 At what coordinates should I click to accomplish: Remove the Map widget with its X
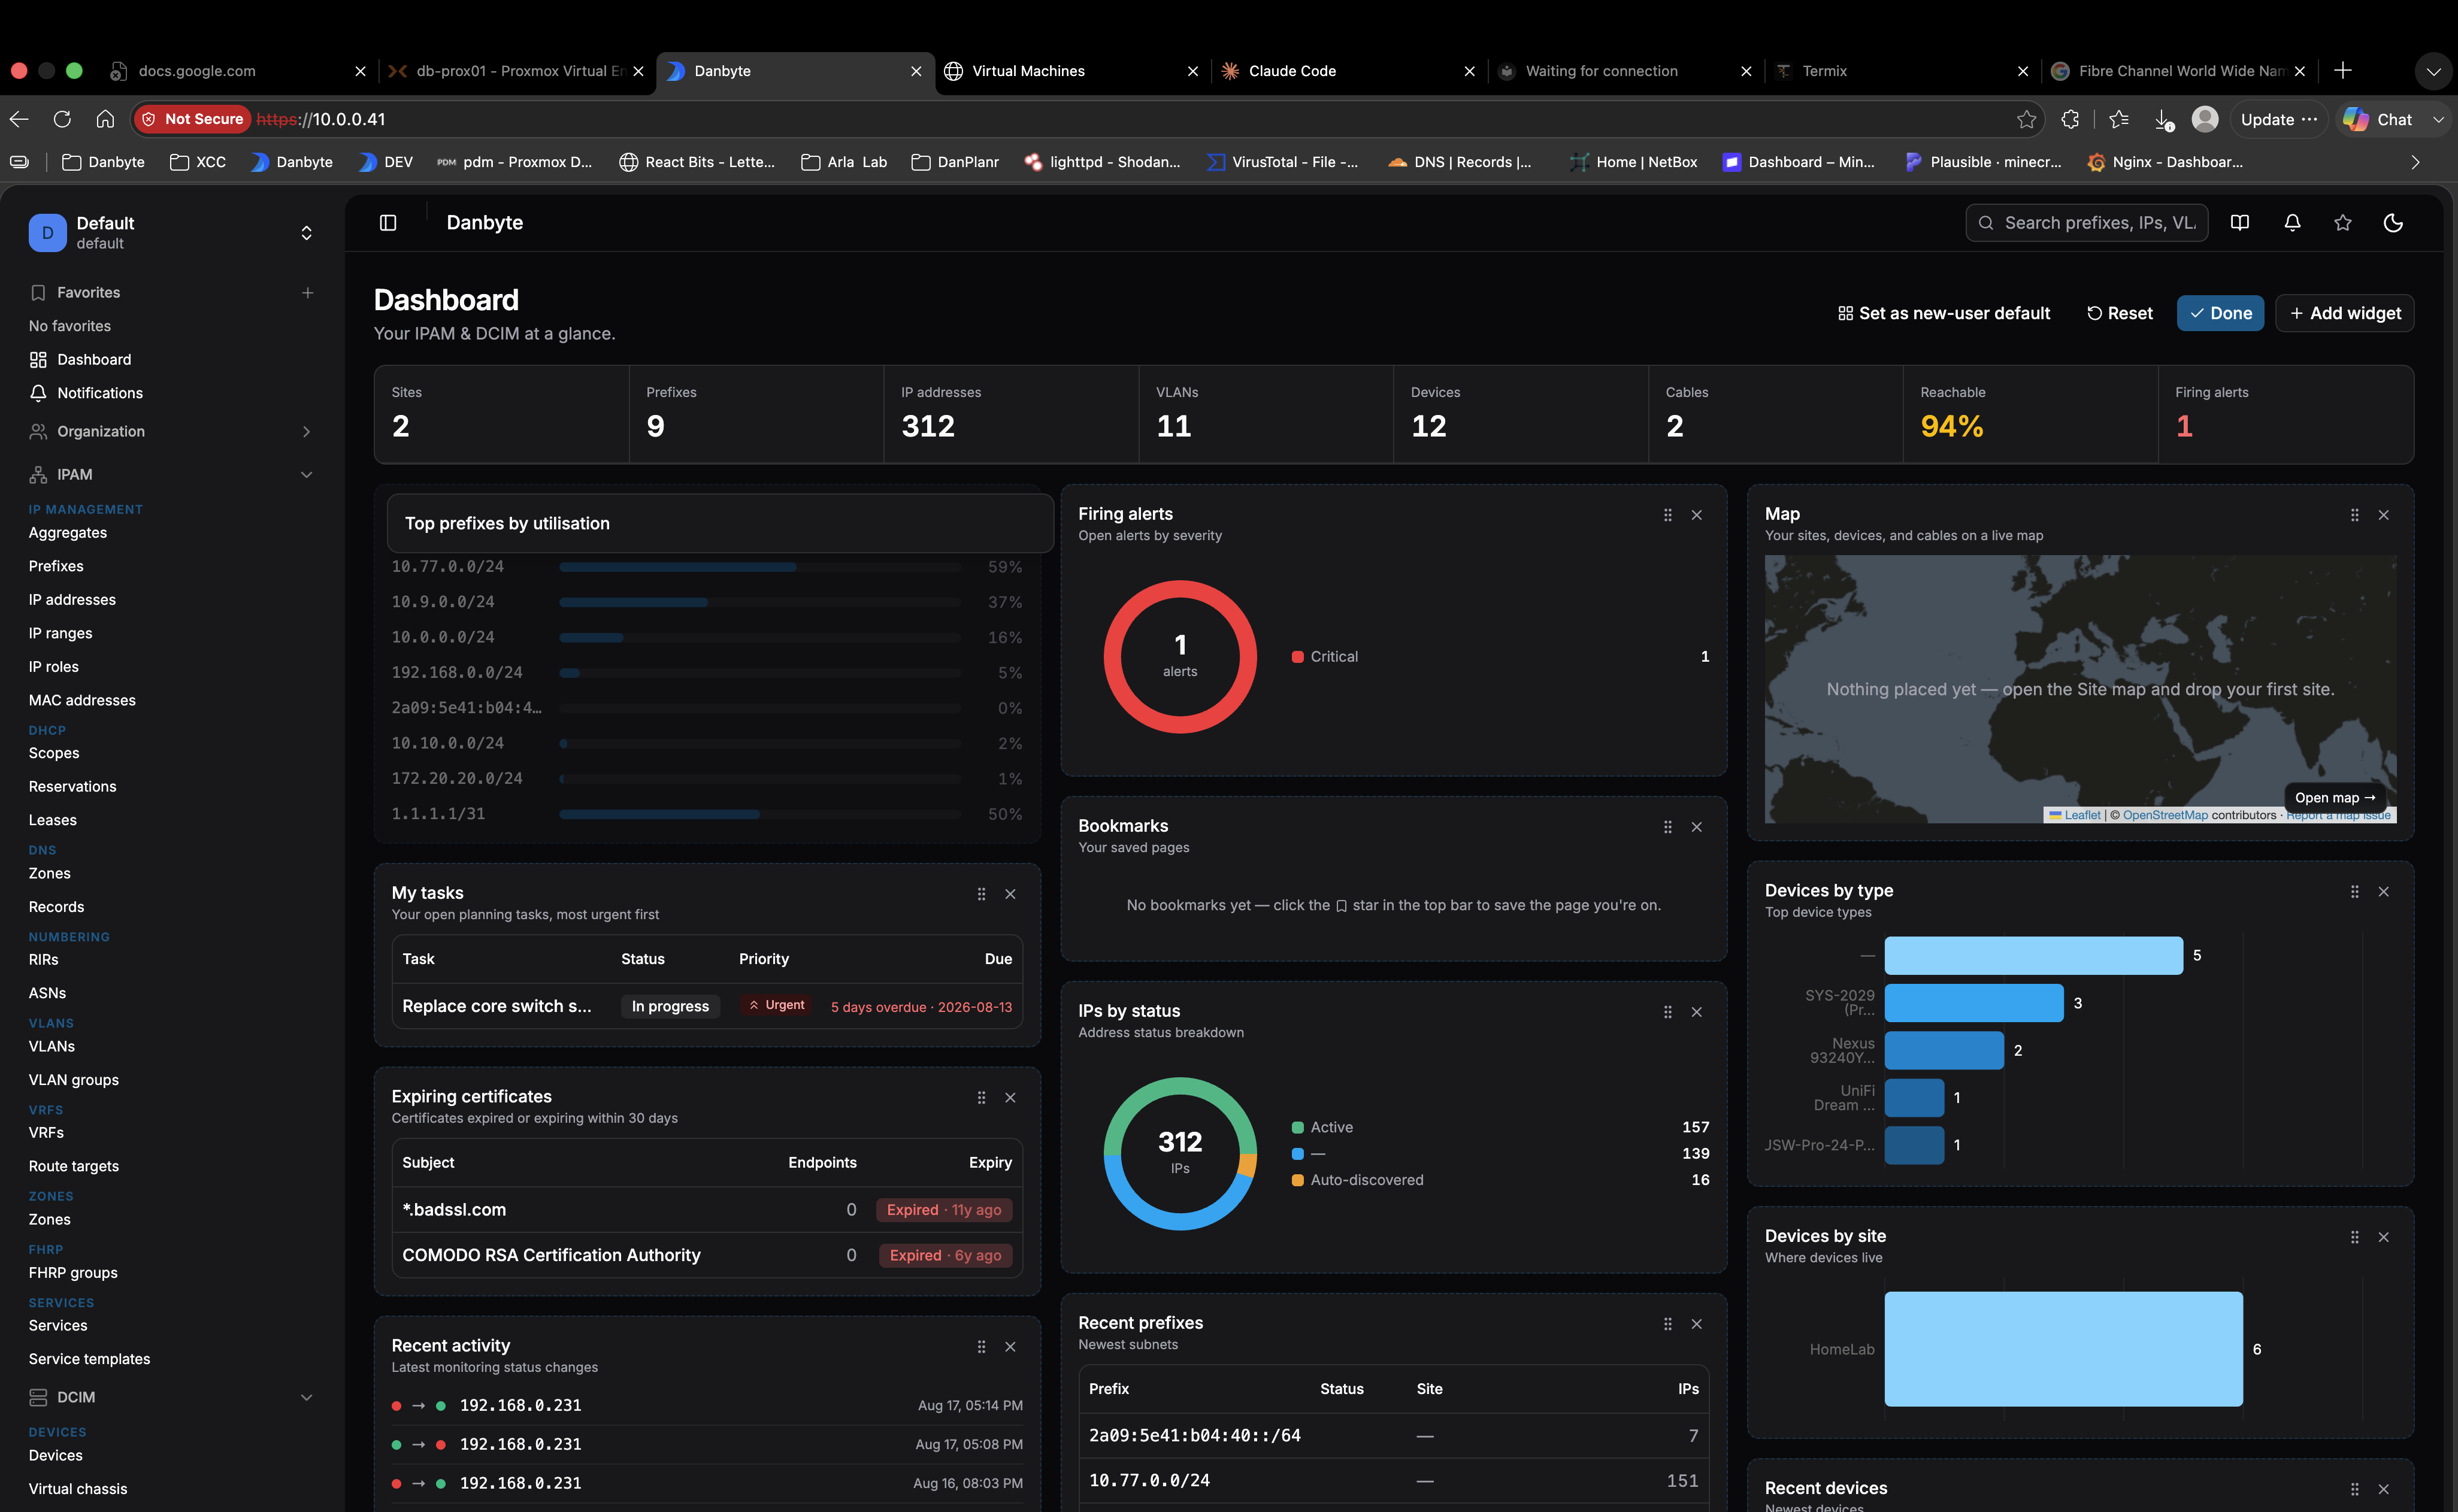click(2383, 515)
